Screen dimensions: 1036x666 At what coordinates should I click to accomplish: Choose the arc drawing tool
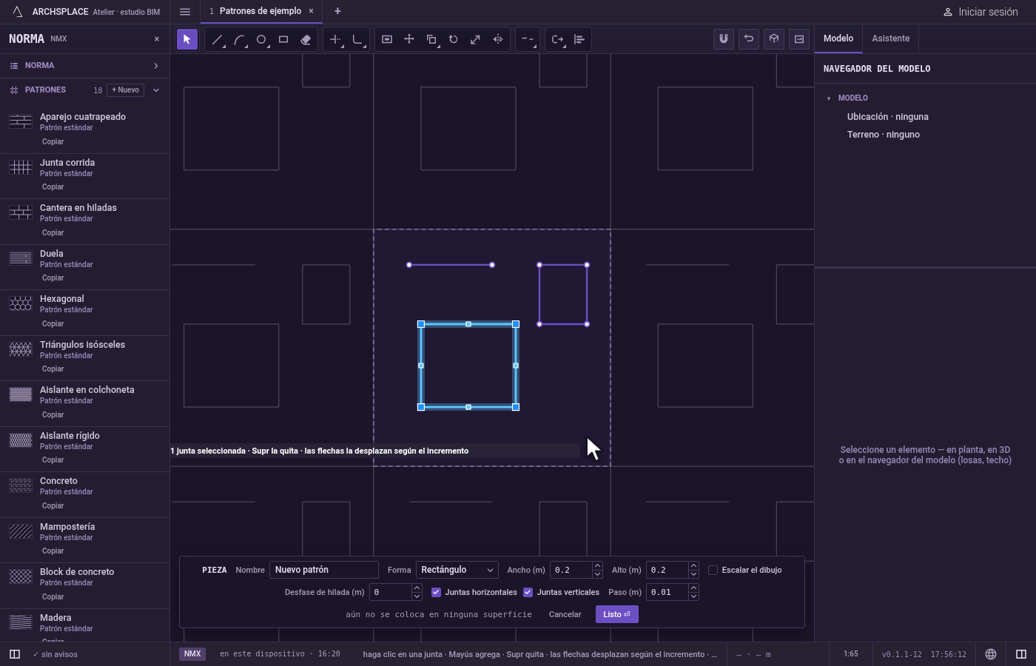(239, 39)
